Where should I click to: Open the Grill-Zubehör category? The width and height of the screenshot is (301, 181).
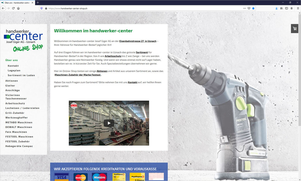15,113
